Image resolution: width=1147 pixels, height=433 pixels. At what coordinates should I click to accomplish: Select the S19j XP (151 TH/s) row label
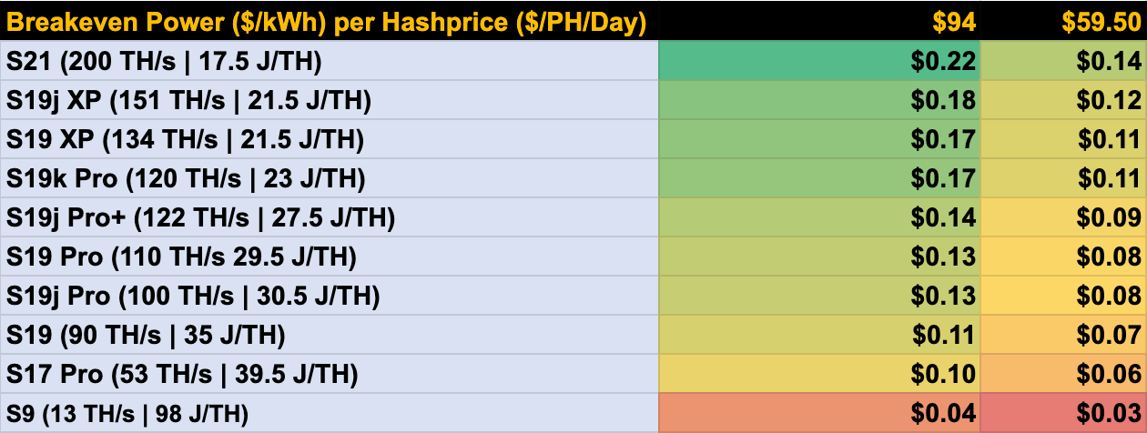(329, 100)
